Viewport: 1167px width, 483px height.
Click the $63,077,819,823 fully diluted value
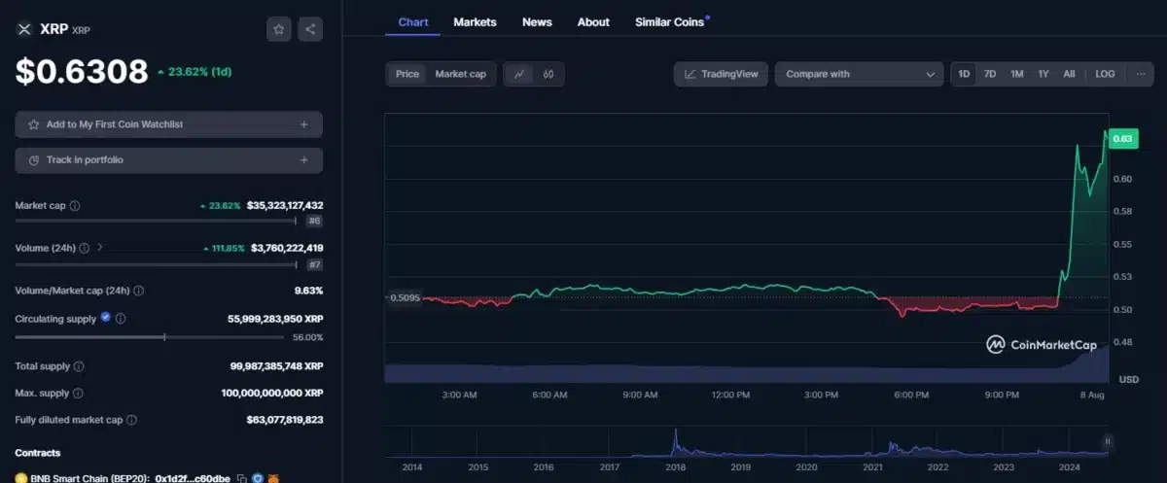pyautogui.click(x=285, y=420)
